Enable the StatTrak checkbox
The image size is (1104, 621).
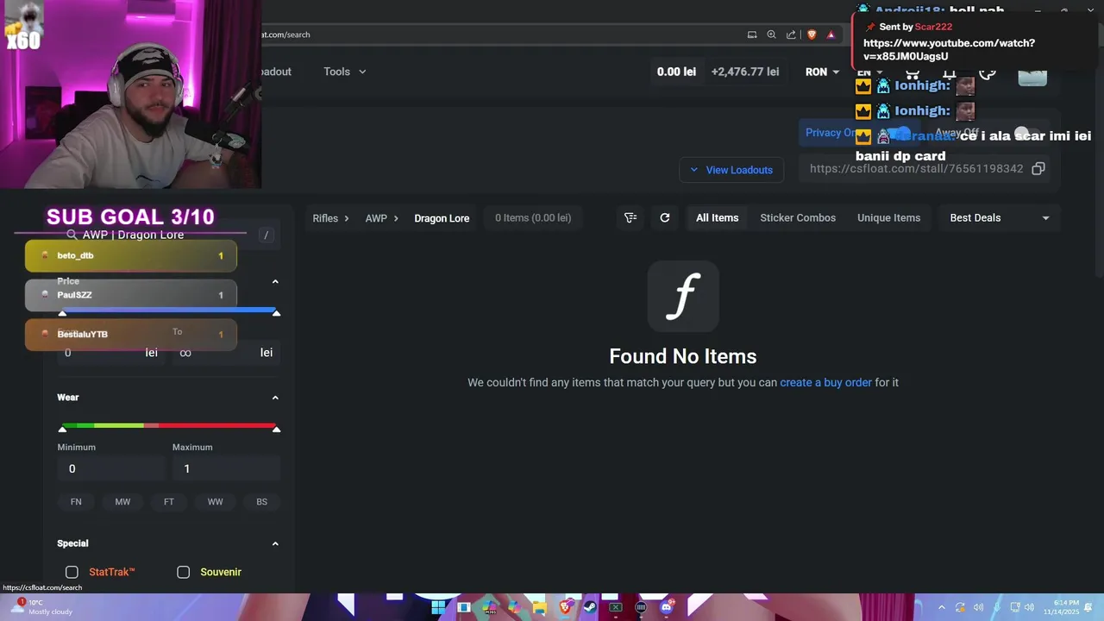(72, 572)
